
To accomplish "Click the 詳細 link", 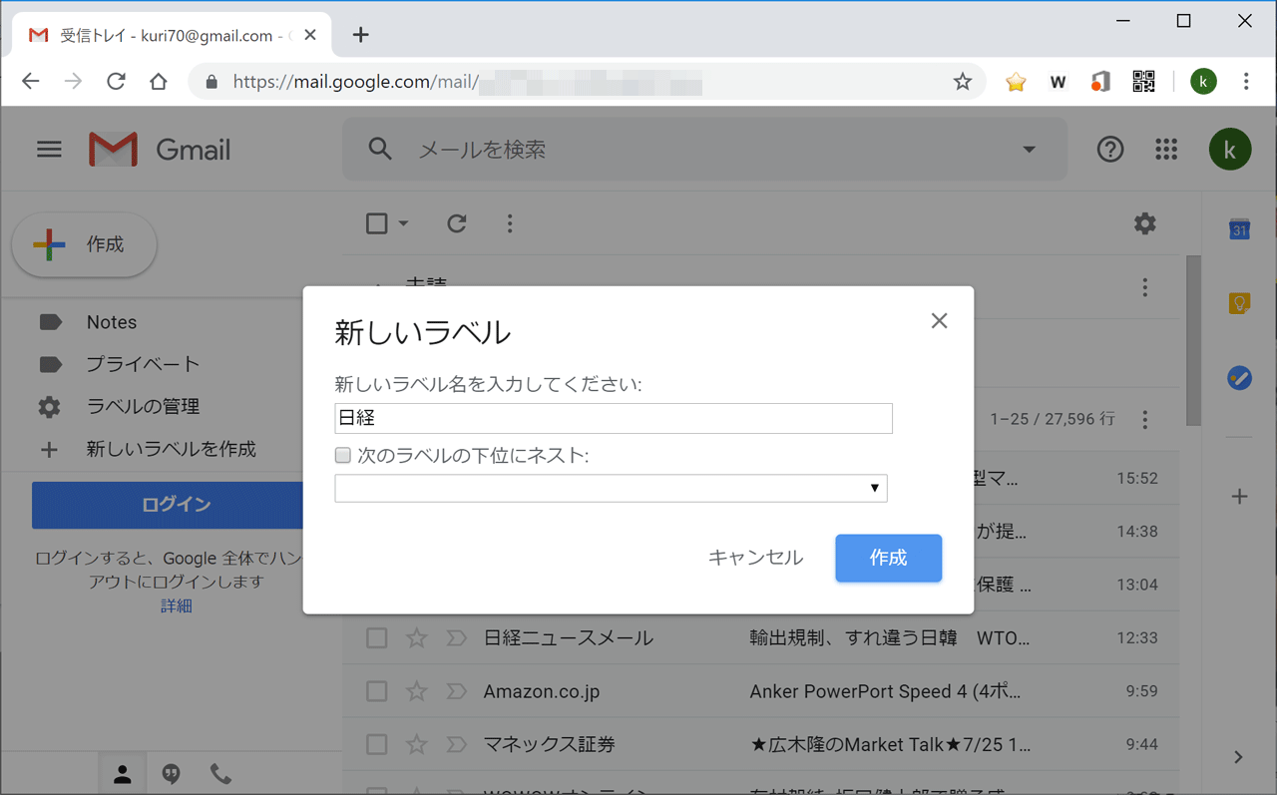I will (x=177, y=605).
